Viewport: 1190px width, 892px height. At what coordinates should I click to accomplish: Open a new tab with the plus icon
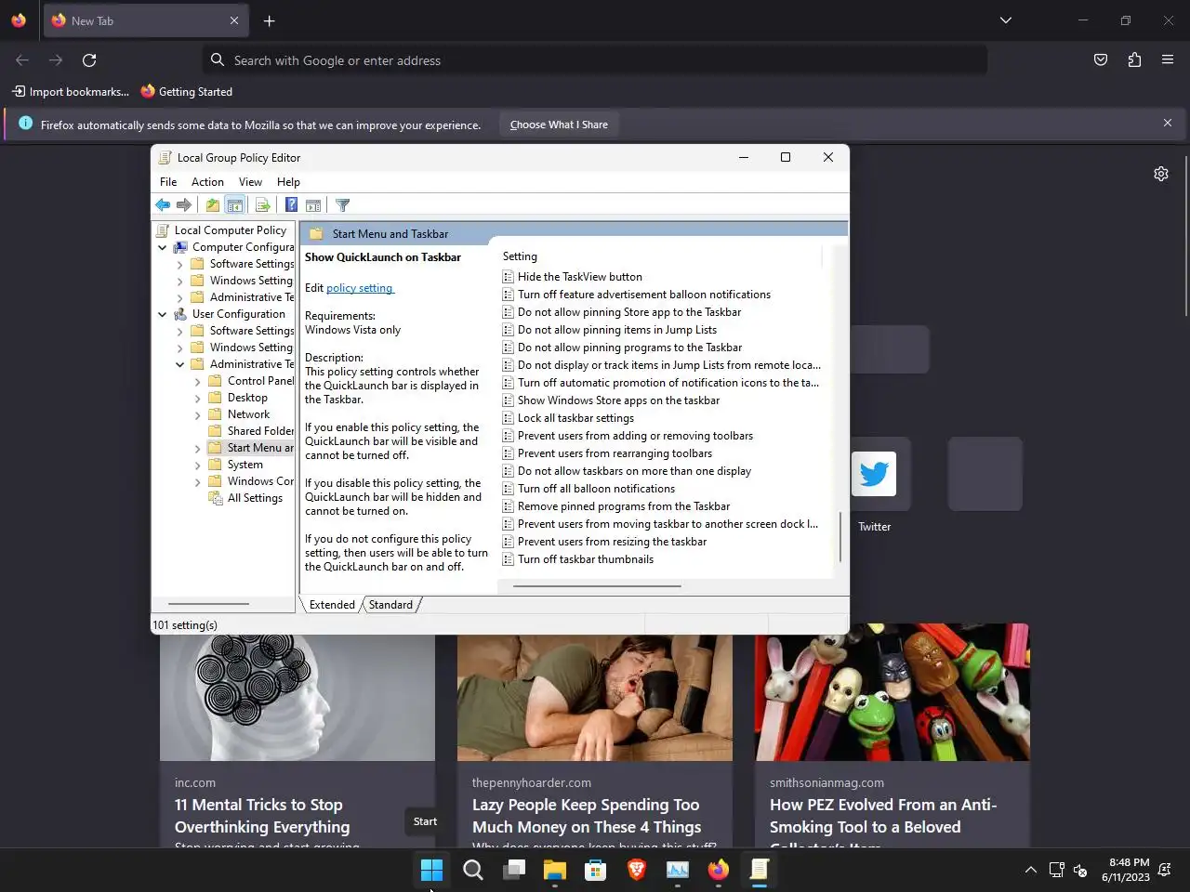(x=269, y=20)
